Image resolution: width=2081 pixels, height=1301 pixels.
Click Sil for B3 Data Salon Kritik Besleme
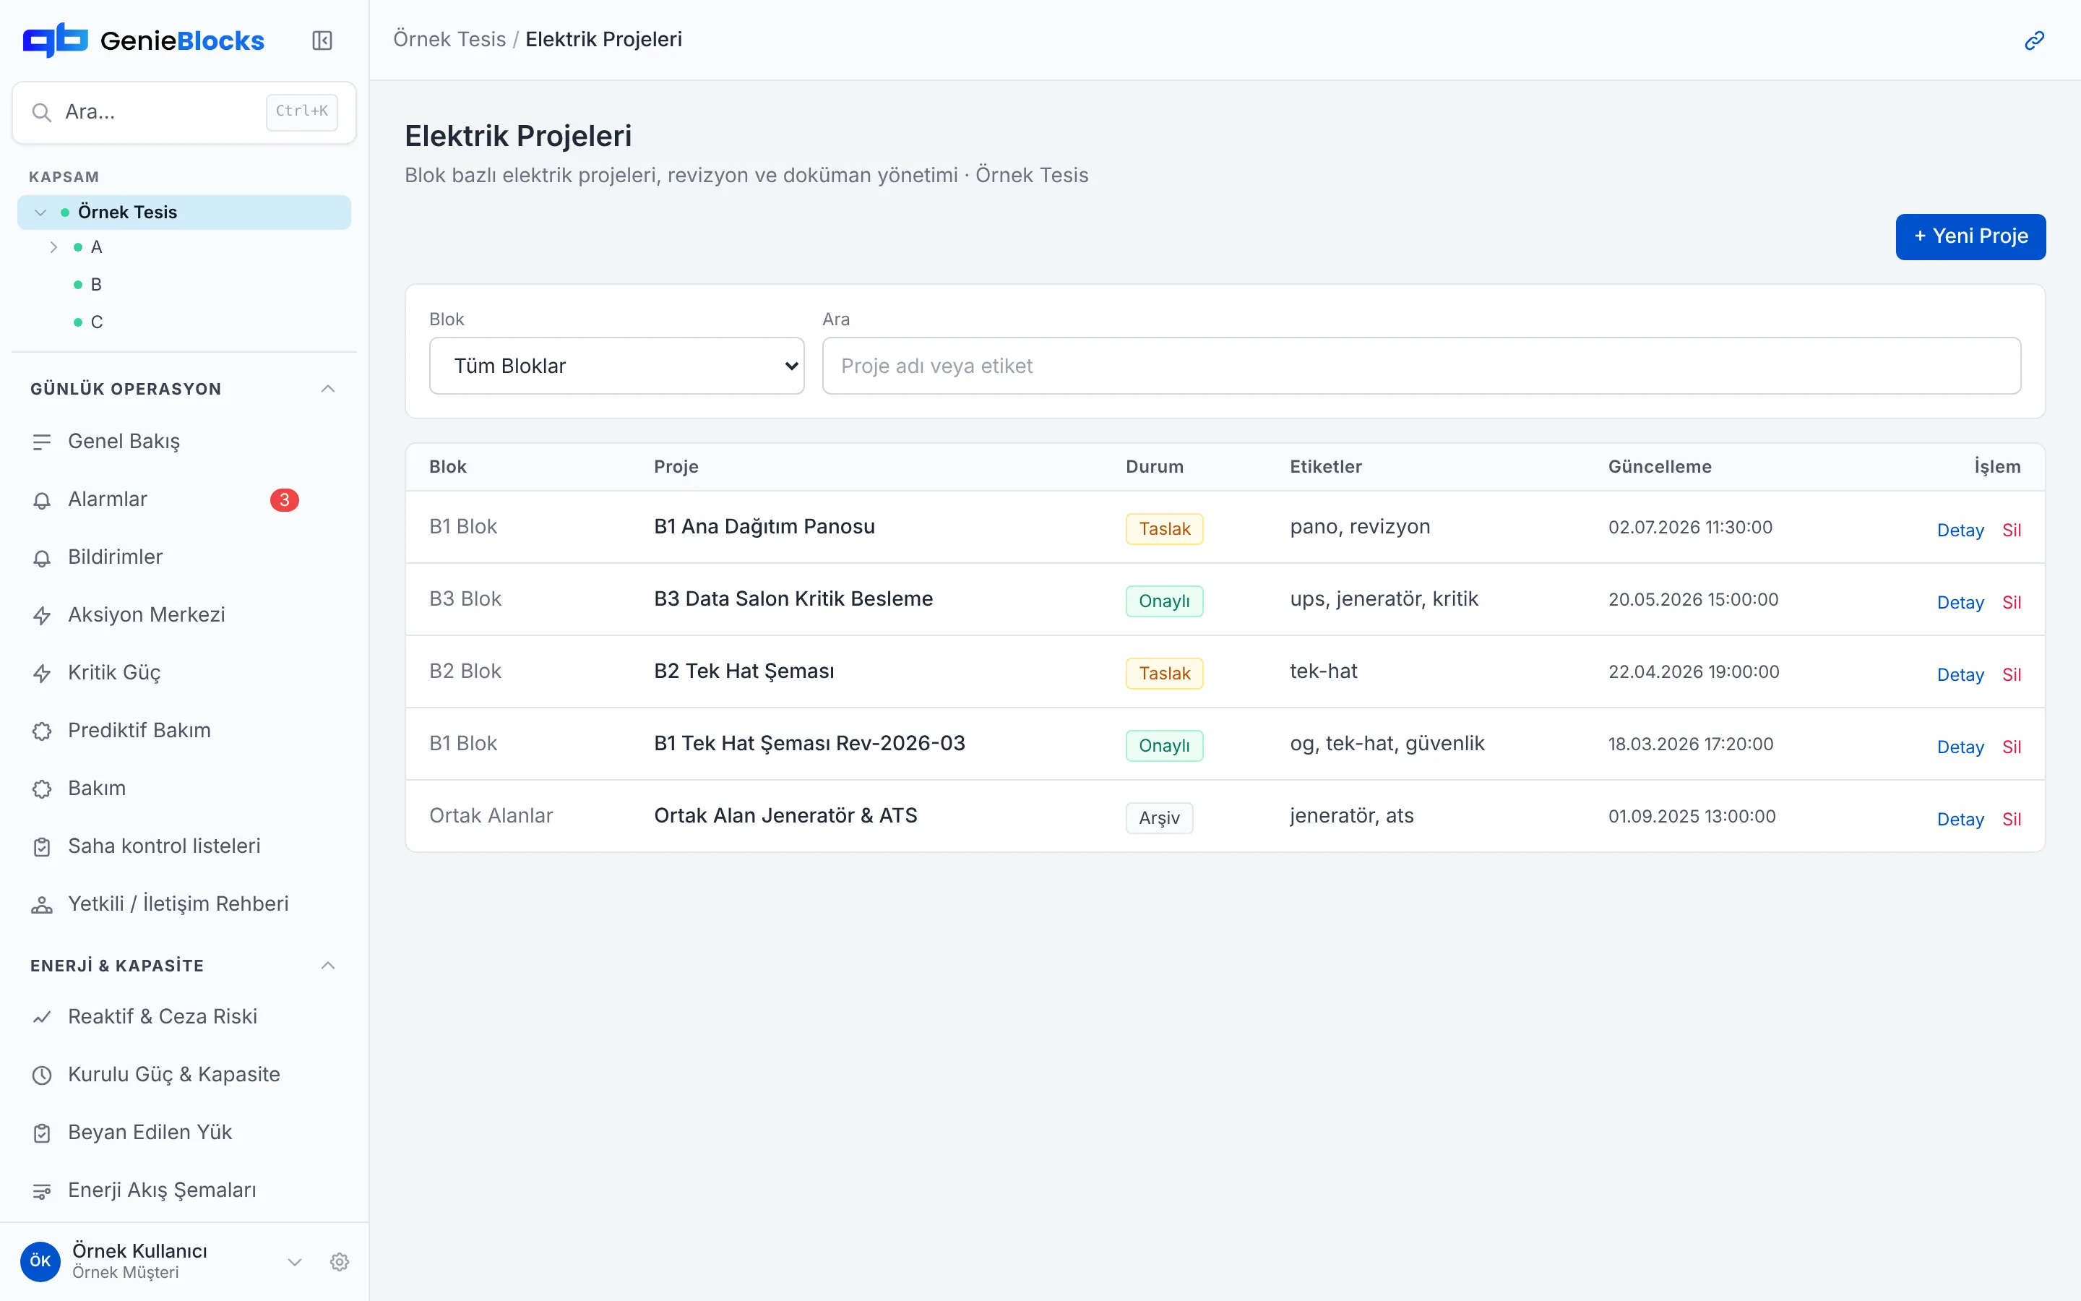coord(2010,602)
